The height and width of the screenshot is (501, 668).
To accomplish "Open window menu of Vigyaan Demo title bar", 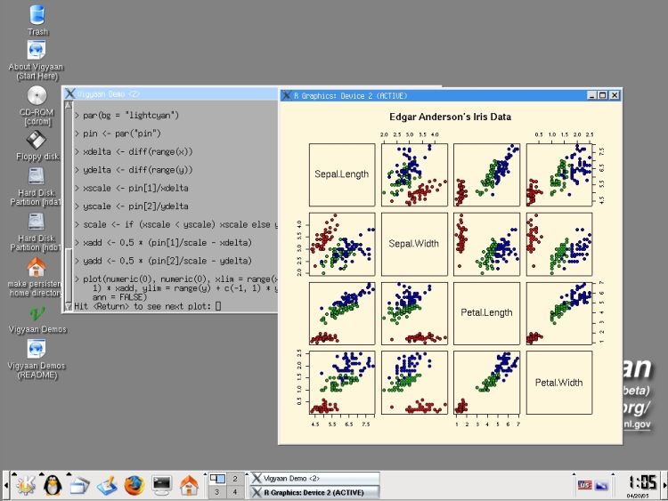I will point(69,93).
